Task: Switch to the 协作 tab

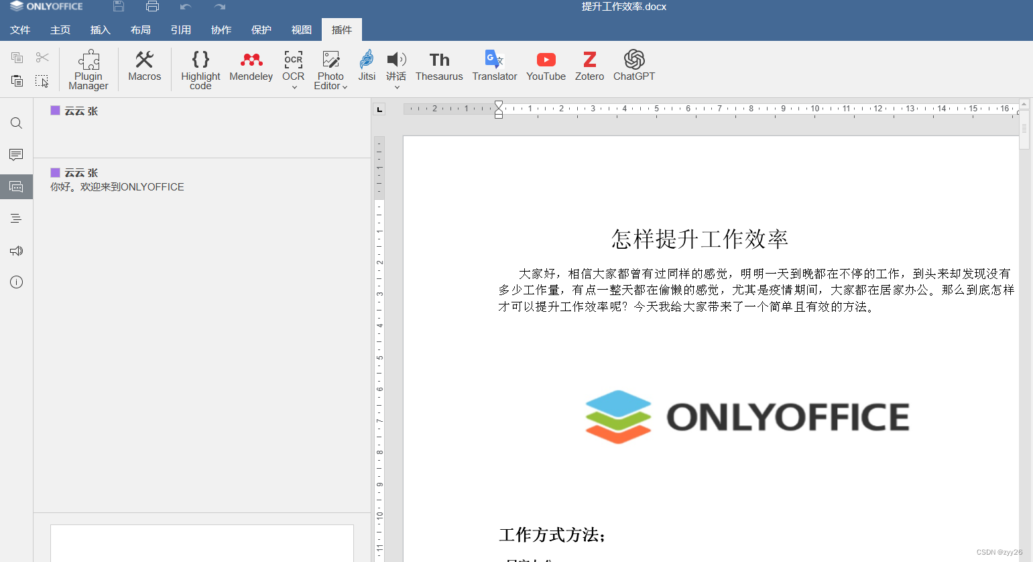Action: [221, 30]
